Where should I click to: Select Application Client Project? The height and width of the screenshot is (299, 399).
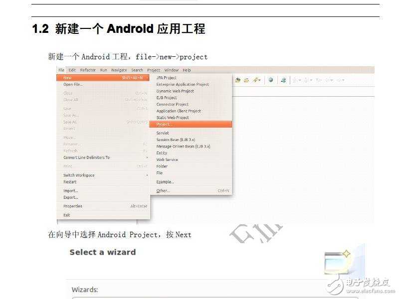click(x=179, y=111)
